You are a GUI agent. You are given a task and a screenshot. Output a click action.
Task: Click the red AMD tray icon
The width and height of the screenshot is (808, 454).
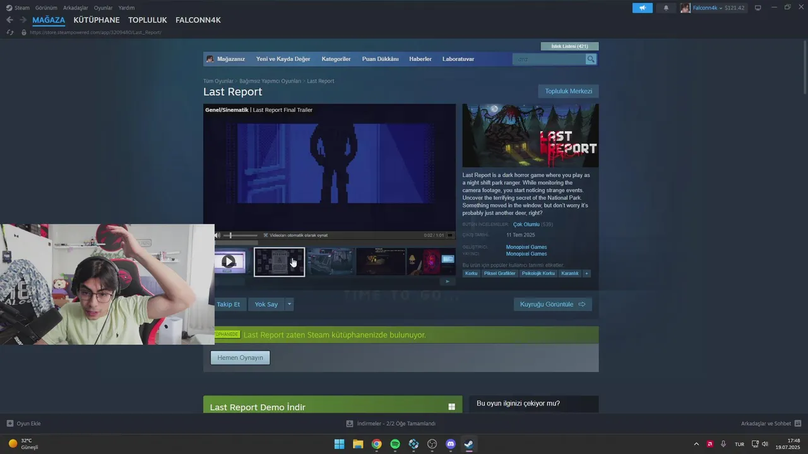[x=710, y=444]
